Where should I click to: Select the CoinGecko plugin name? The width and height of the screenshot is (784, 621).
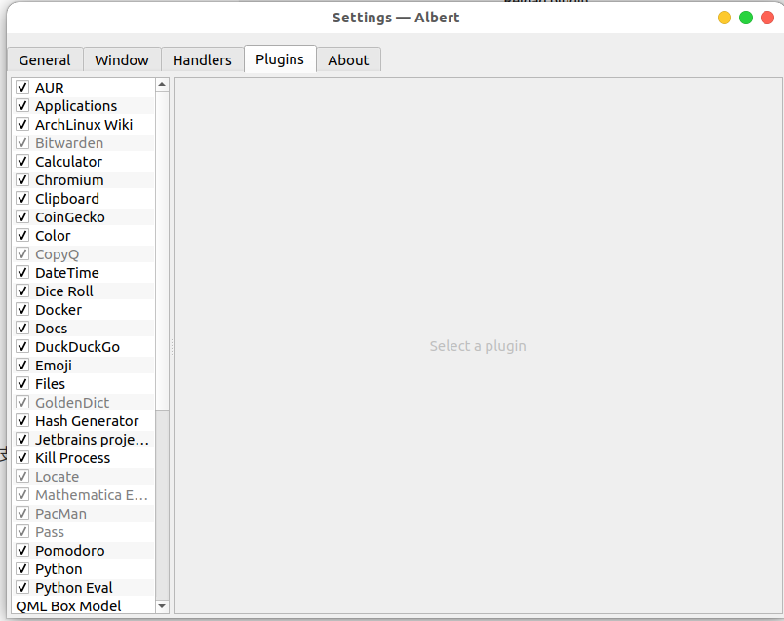70,217
